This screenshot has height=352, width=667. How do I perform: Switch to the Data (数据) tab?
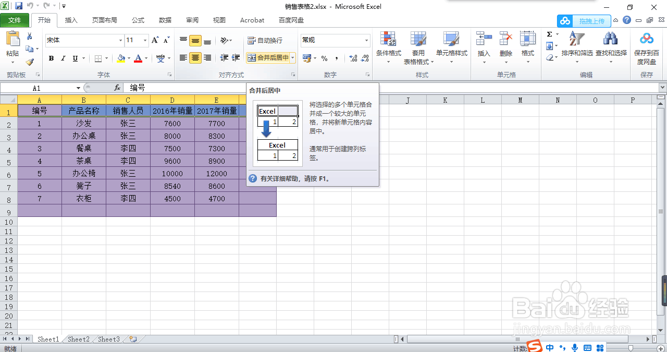[x=165, y=20]
